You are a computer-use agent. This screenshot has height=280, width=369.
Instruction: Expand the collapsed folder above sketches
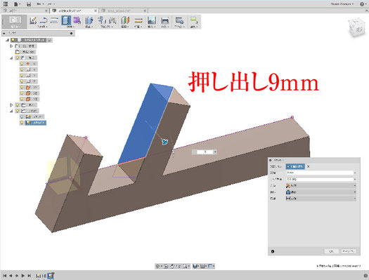(x=11, y=105)
